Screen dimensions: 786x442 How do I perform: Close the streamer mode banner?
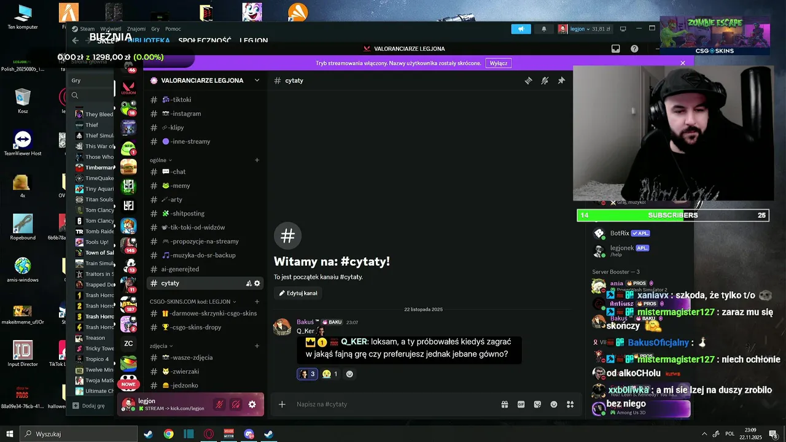pyautogui.click(x=682, y=63)
